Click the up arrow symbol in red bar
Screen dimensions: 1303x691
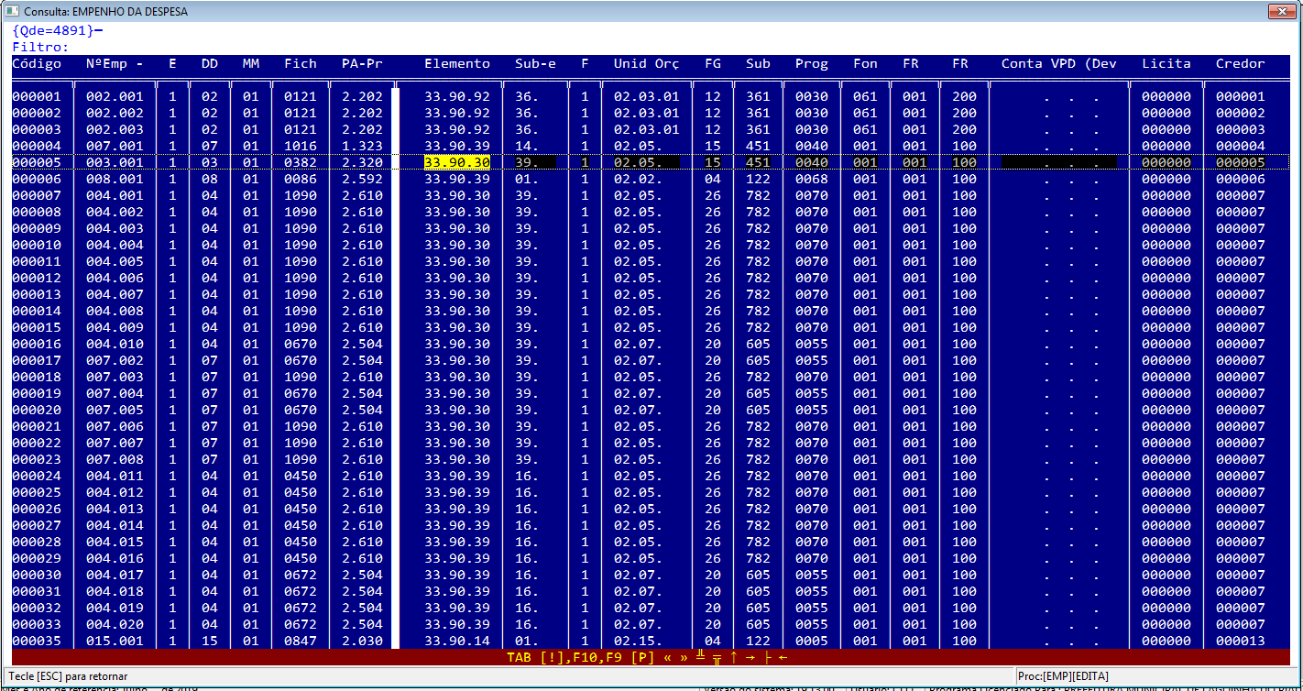point(733,657)
